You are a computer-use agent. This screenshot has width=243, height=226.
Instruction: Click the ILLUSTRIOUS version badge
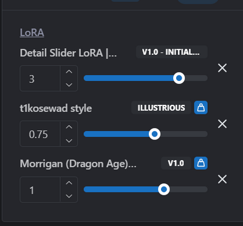(x=161, y=108)
